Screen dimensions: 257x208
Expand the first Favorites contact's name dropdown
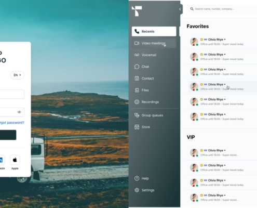pyautogui.click(x=225, y=40)
